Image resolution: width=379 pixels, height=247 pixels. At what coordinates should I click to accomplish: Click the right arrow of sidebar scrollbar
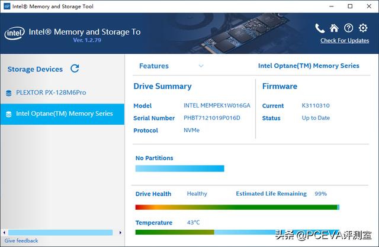[120, 233]
